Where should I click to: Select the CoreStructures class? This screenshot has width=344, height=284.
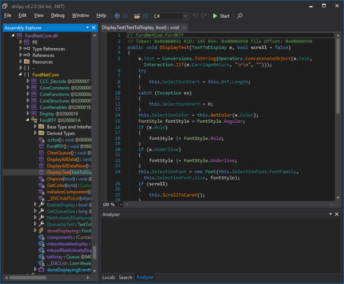point(65,101)
